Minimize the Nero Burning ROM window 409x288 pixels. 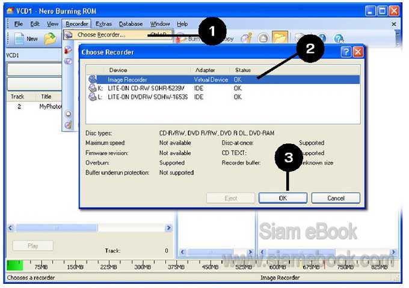[x=371, y=11]
